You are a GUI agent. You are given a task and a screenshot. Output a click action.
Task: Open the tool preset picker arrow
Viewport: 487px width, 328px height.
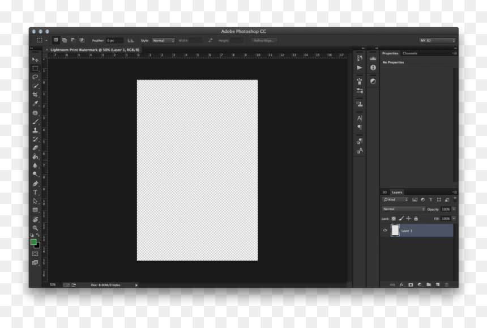point(46,40)
